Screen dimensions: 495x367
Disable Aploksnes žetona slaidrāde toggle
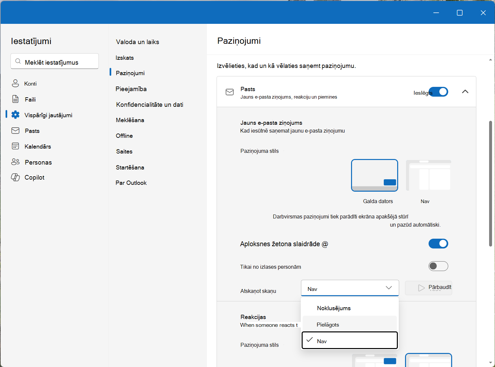click(438, 244)
